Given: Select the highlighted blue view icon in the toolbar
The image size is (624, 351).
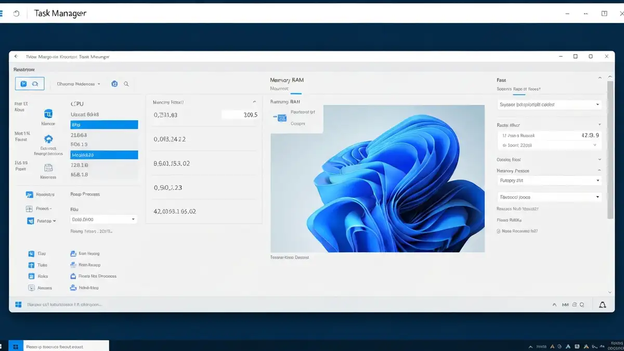Looking at the screenshot, I should point(23,83).
